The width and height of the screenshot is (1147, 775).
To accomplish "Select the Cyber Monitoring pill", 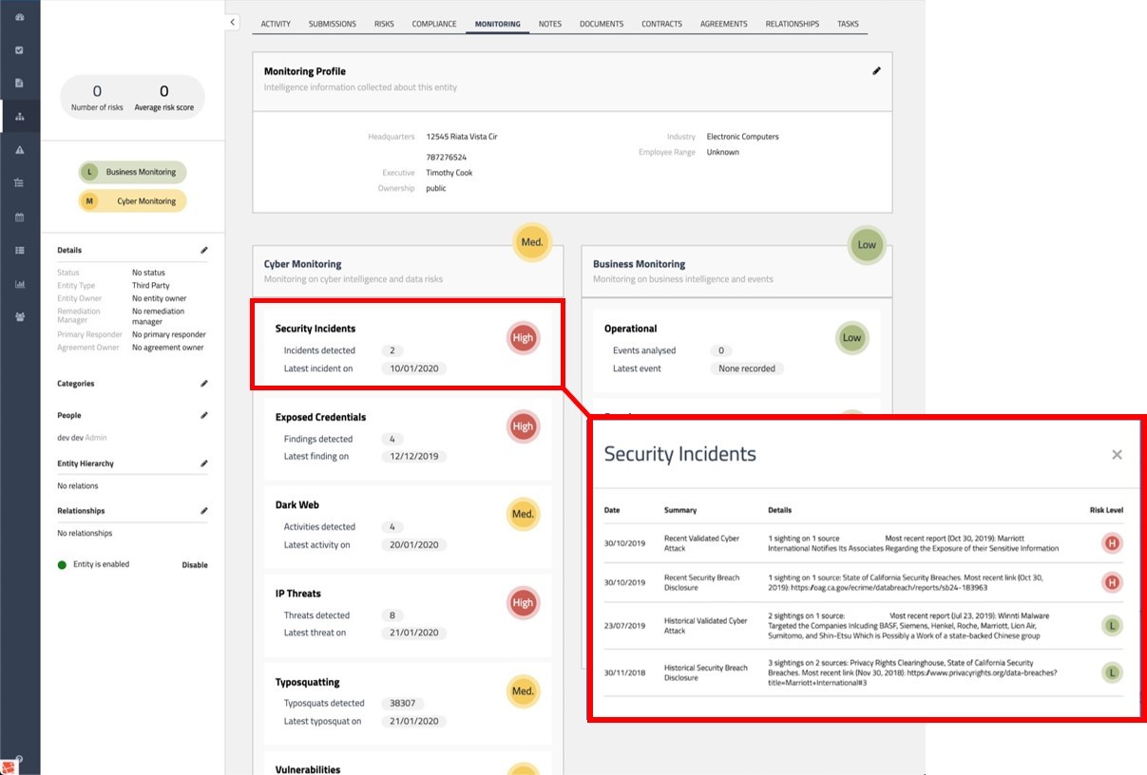I will [132, 201].
